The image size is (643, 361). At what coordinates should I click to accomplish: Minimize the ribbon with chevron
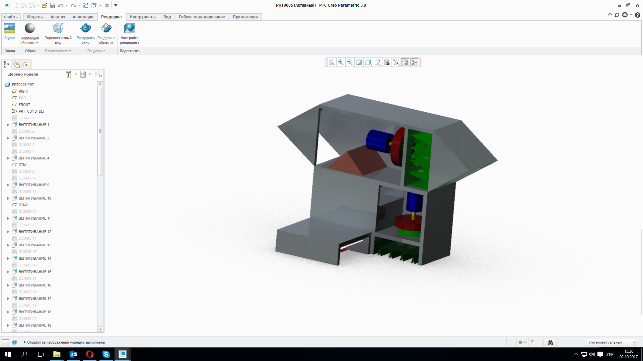[610, 15]
